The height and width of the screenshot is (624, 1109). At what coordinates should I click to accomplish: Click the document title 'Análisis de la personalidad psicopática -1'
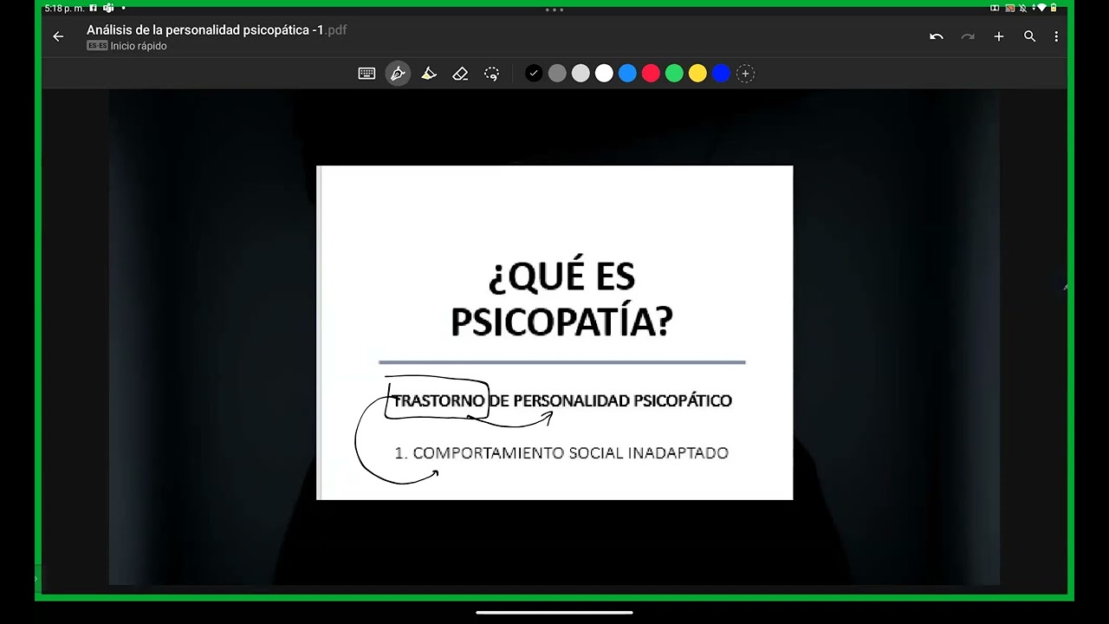pyautogui.click(x=205, y=29)
